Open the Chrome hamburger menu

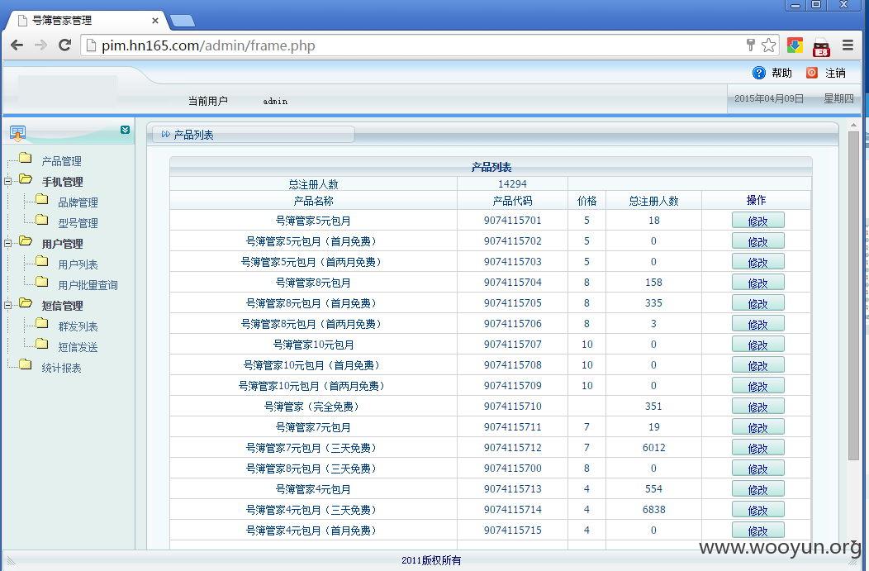tap(848, 45)
